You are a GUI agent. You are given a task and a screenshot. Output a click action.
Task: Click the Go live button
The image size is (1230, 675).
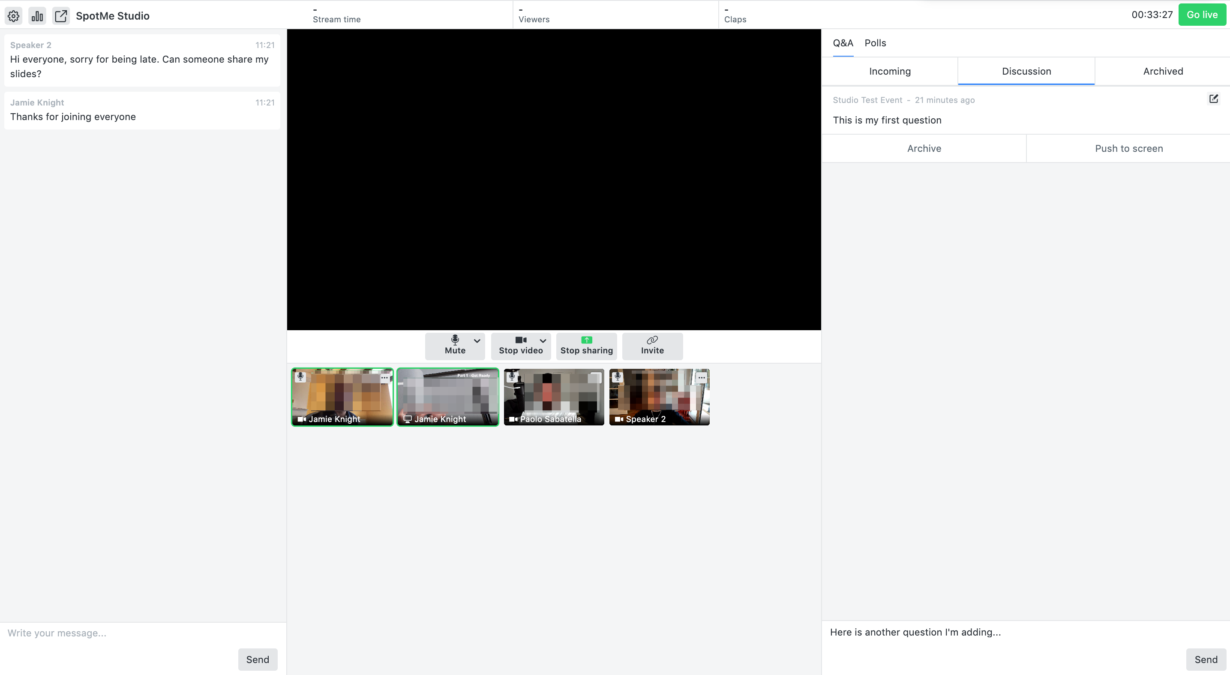[x=1202, y=15]
